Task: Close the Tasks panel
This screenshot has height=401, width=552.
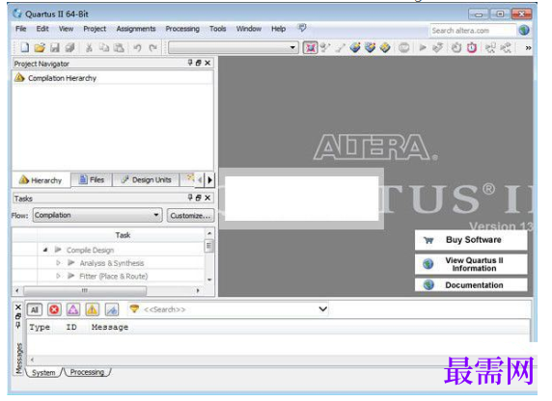Action: click(x=207, y=198)
